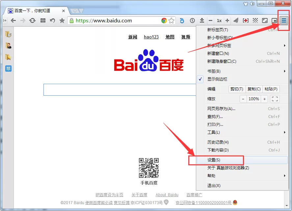Open the 地图 link
292x211 pixels.
coord(170,37)
